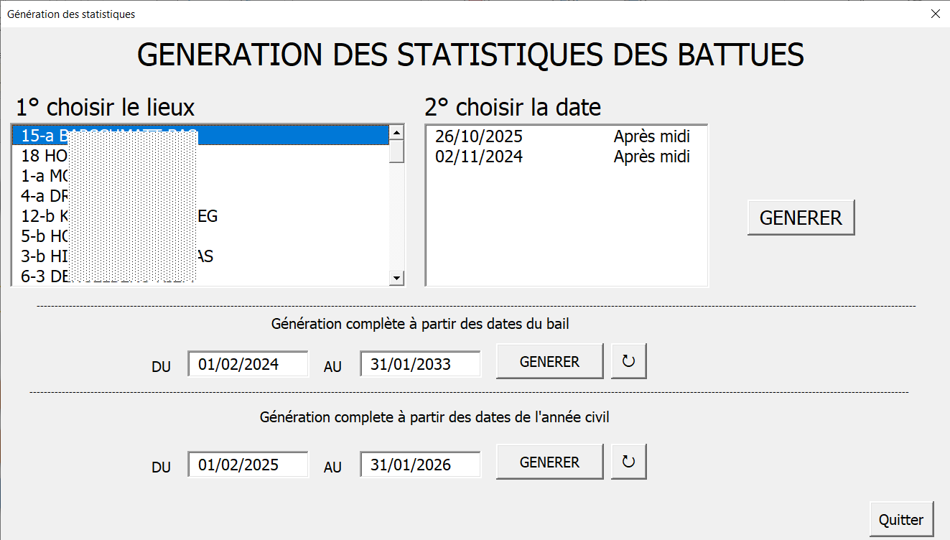Click the Quitter button

click(x=901, y=519)
